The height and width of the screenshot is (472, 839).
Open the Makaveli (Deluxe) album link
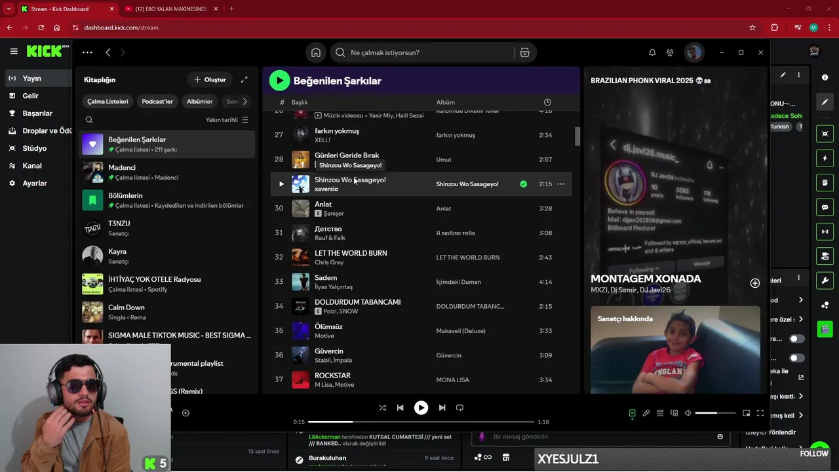coord(461,331)
